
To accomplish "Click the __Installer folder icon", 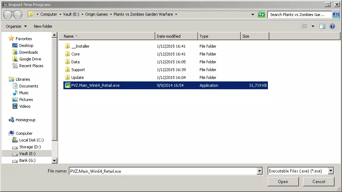I will [67, 46].
